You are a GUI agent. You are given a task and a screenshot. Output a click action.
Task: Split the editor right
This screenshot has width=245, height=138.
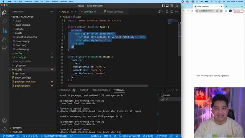click(172, 11)
